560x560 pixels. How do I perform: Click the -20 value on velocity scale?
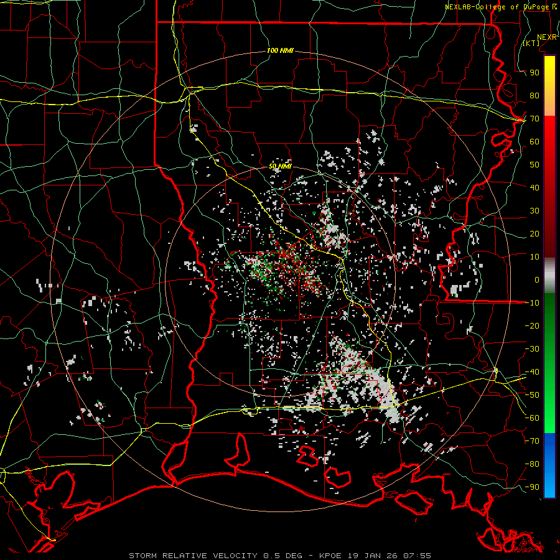[532, 326]
